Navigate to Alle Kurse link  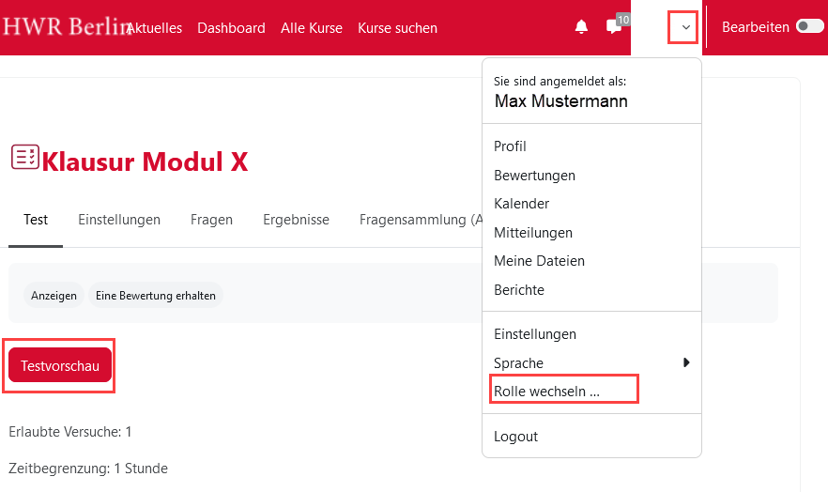tap(311, 28)
